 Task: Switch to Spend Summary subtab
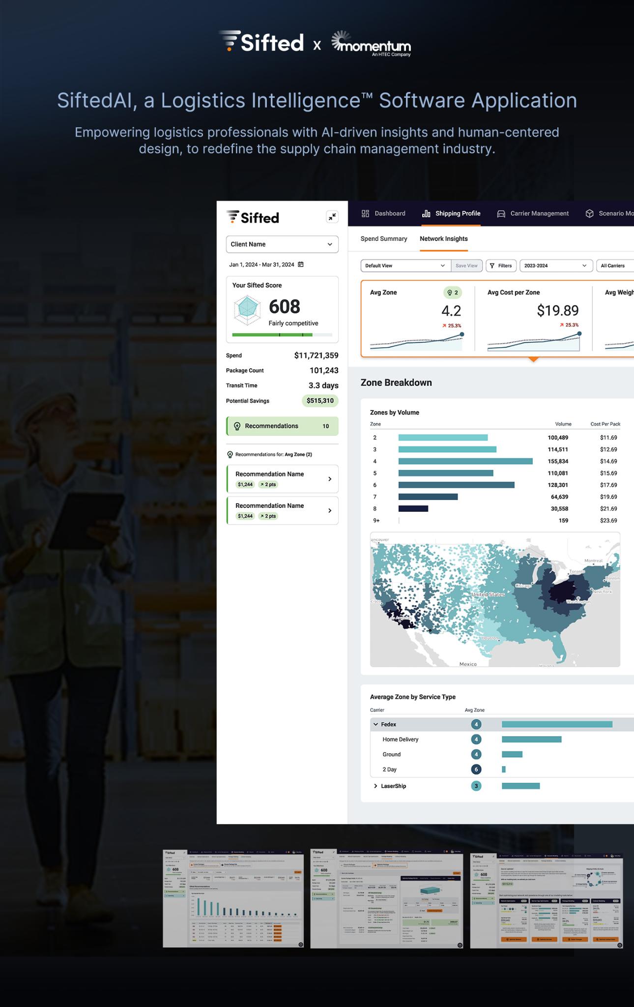[x=384, y=239]
